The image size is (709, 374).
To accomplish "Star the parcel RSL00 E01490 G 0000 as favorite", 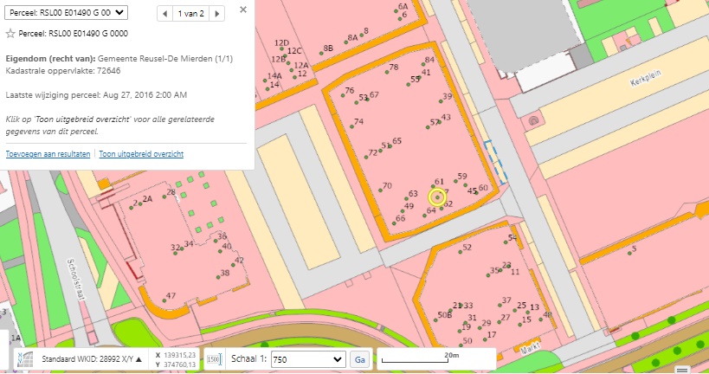I will click(x=10, y=34).
